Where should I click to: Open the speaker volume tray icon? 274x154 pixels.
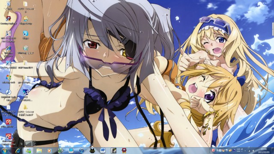253,151
